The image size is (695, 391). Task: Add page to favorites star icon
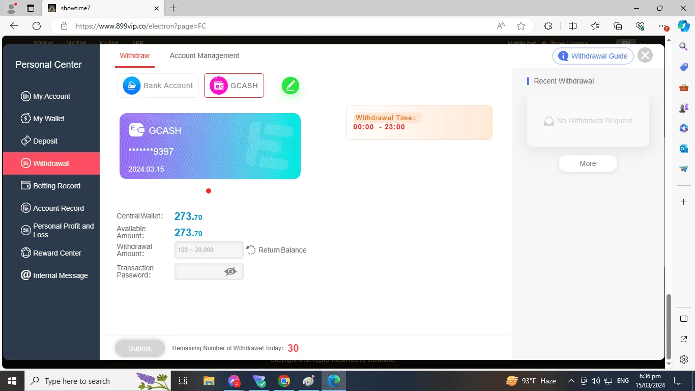tap(521, 26)
